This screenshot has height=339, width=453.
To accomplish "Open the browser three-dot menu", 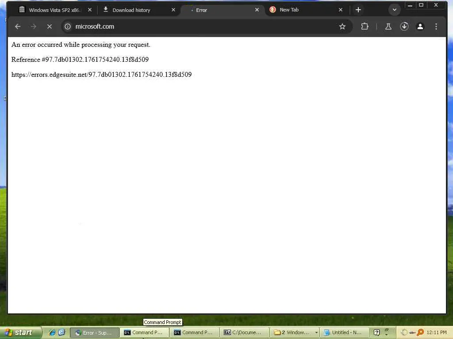I will [436, 26].
